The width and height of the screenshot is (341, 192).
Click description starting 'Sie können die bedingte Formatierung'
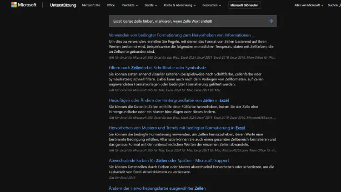tap(192, 139)
